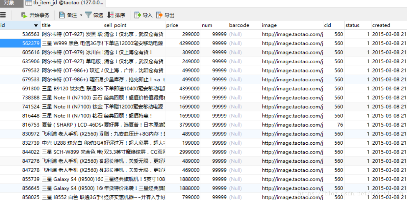Select id cell 856645
This screenshot has height=200, width=407.
[20, 188]
